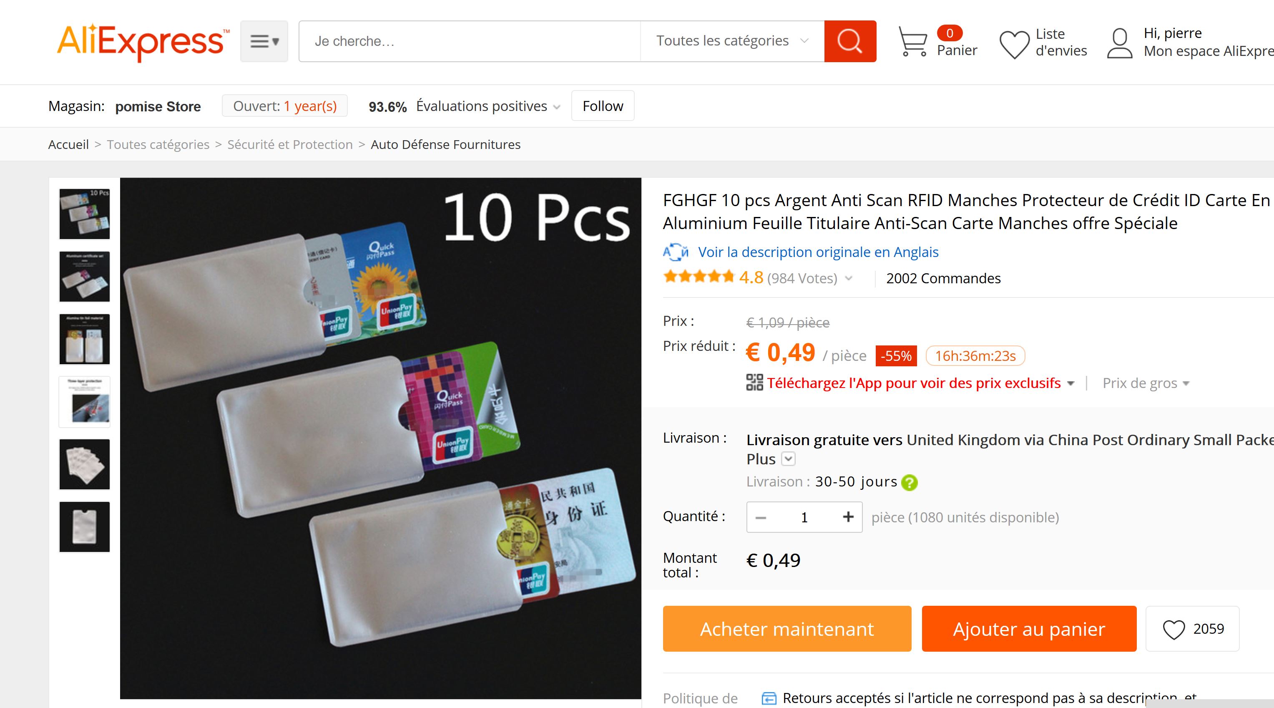Image resolution: width=1274 pixels, height=708 pixels.
Task: Click the green delivery help question mark
Action: [909, 482]
